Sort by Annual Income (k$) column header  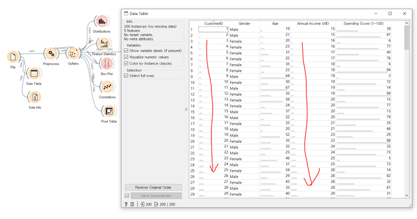tap(313, 23)
